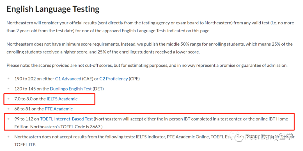Click the Please note disclaimer paragraph
The height and width of the screenshot is (151, 303).
(147, 65)
